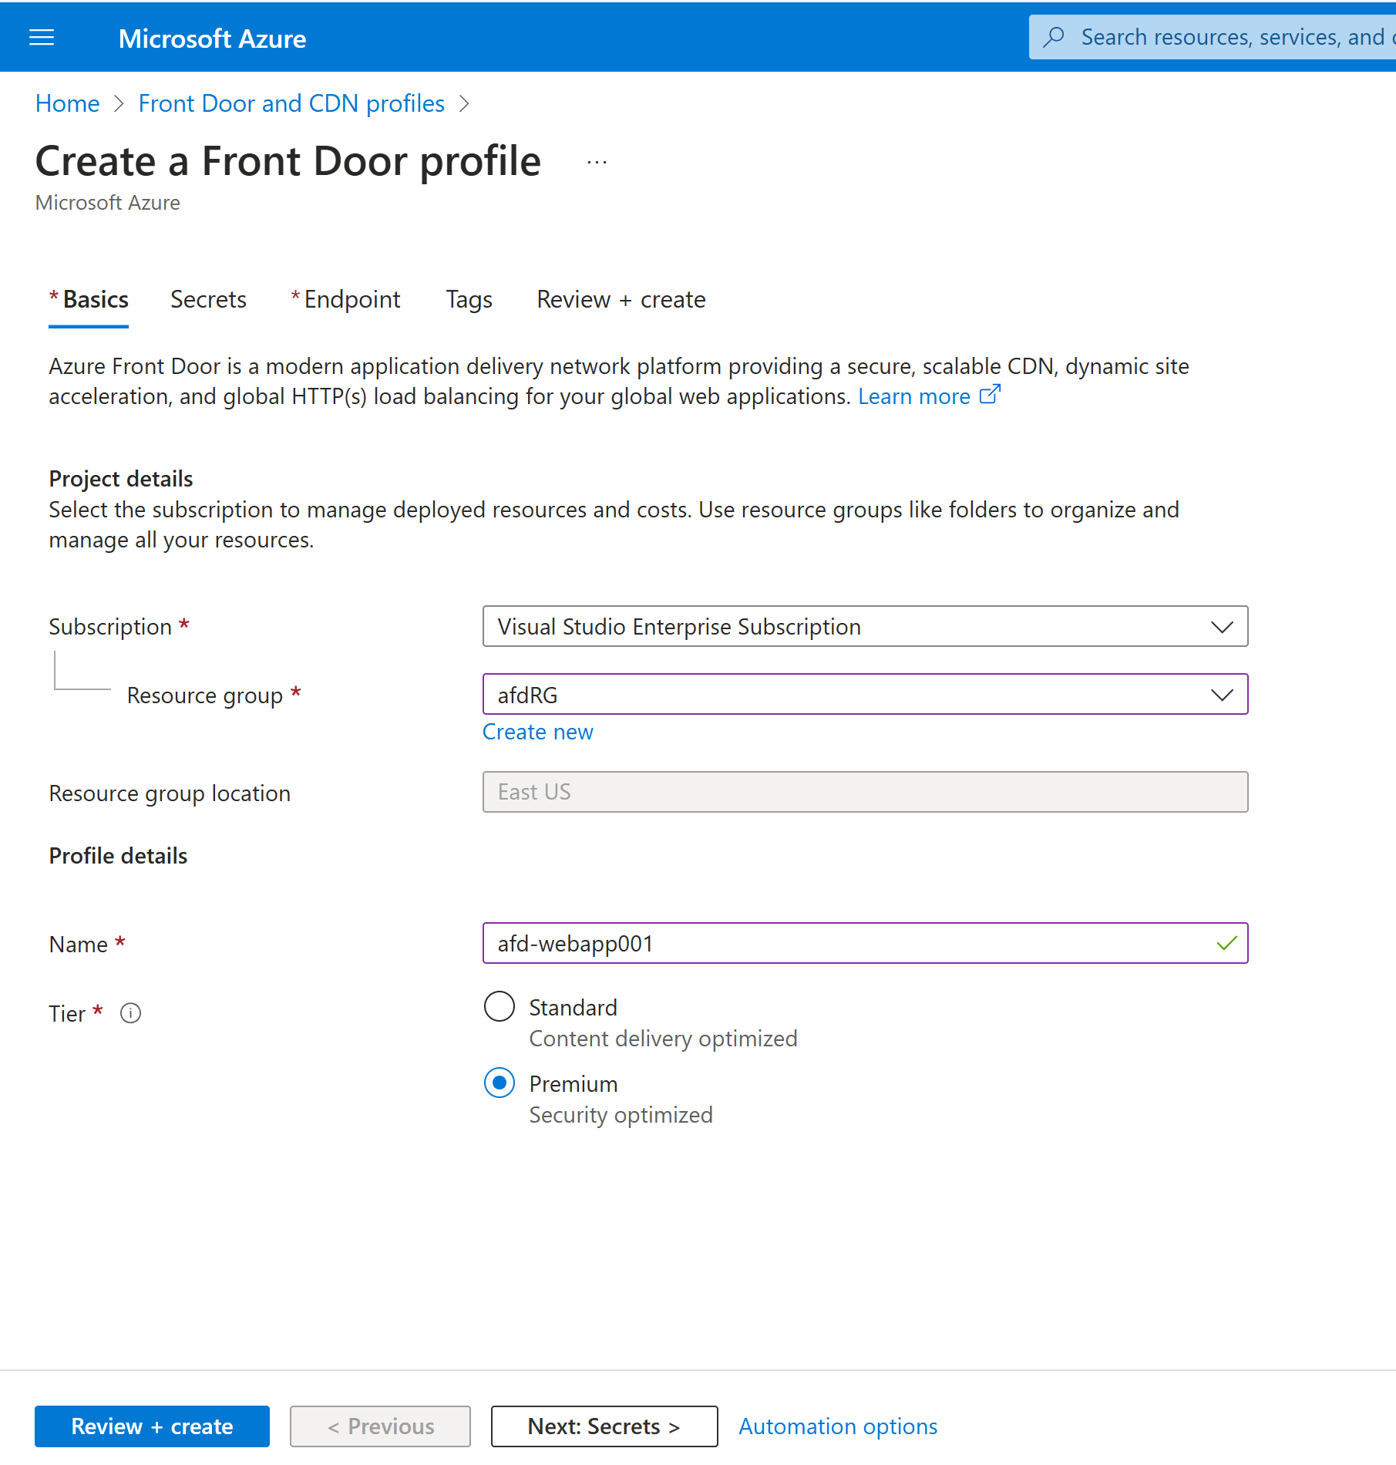Screen dimensions: 1396x1465
Task: Switch to the Secrets tab
Action: point(208,299)
